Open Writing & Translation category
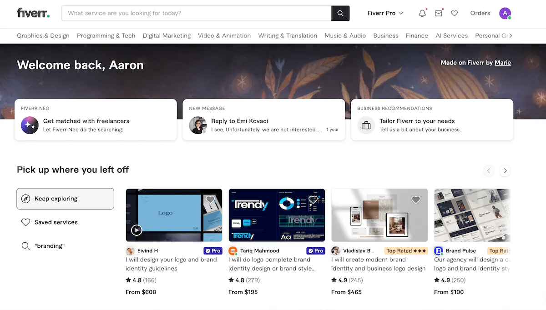This screenshot has height=310, width=546. click(288, 35)
